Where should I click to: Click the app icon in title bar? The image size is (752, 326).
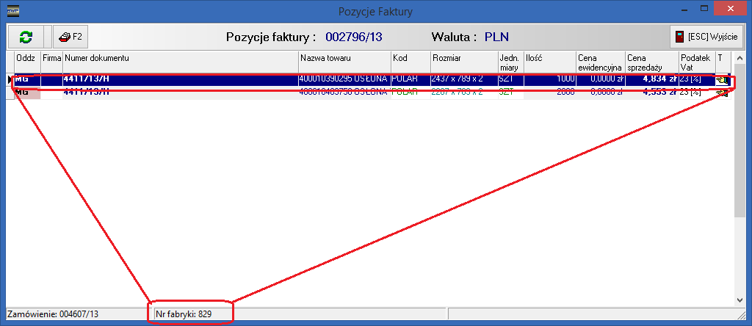[12, 11]
